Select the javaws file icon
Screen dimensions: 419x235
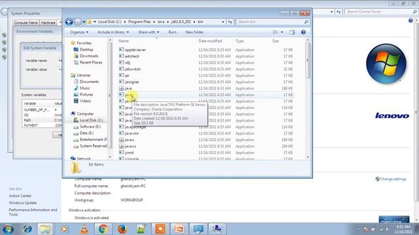(121, 146)
